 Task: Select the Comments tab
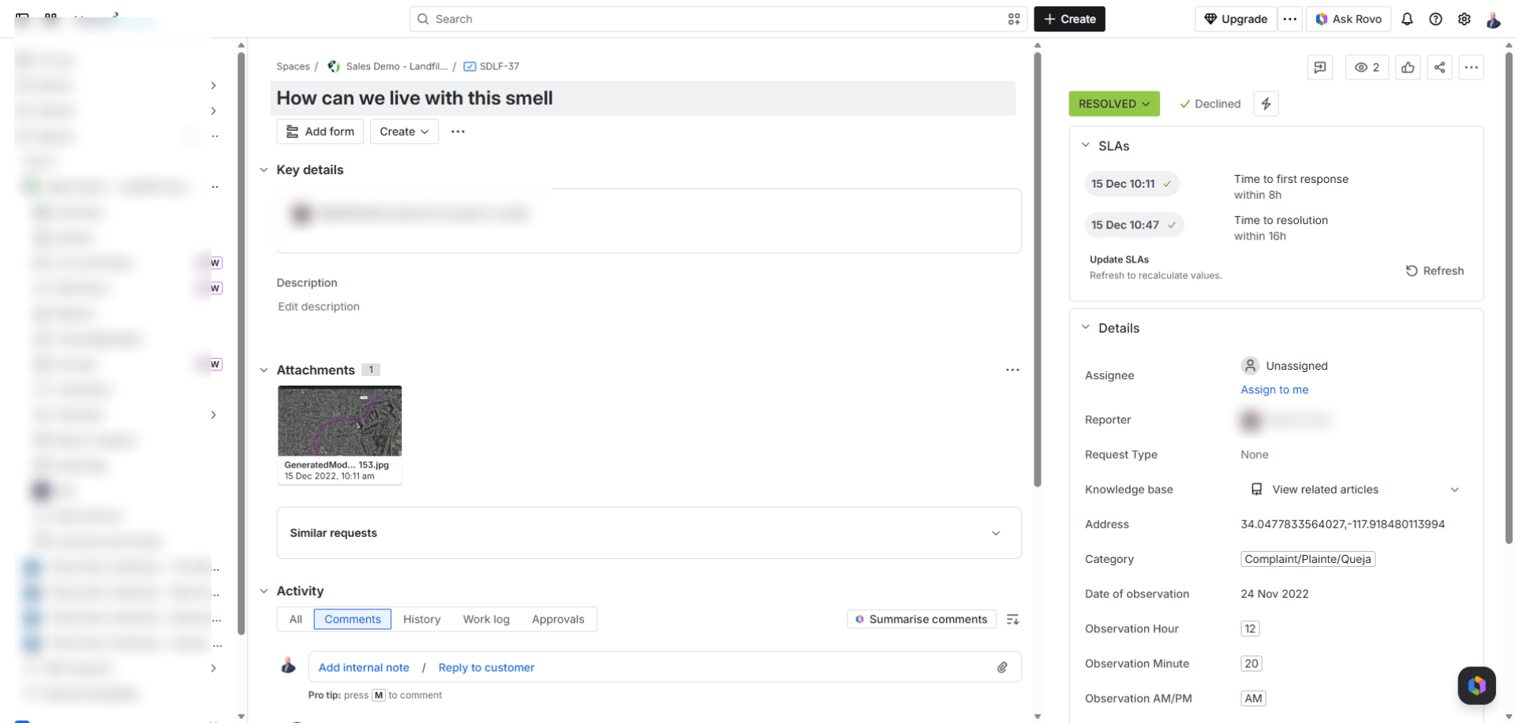click(x=353, y=620)
